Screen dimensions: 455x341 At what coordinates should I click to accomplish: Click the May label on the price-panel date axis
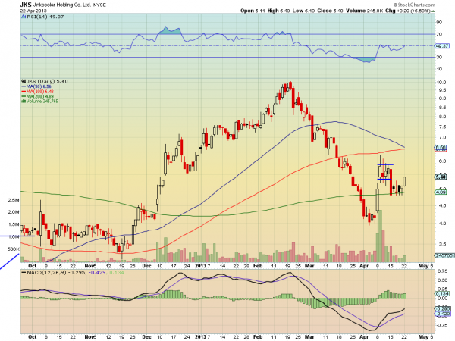tap(423, 266)
